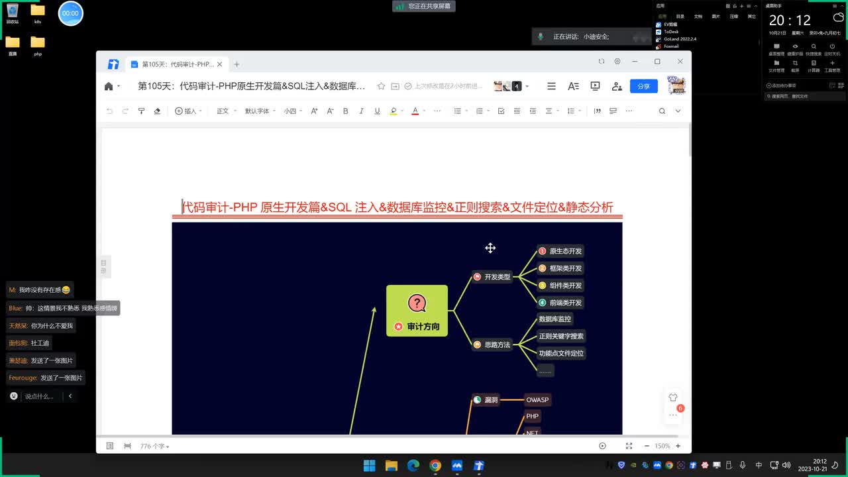Apply the red font color
This screenshot has width=848, height=477.
click(x=415, y=111)
